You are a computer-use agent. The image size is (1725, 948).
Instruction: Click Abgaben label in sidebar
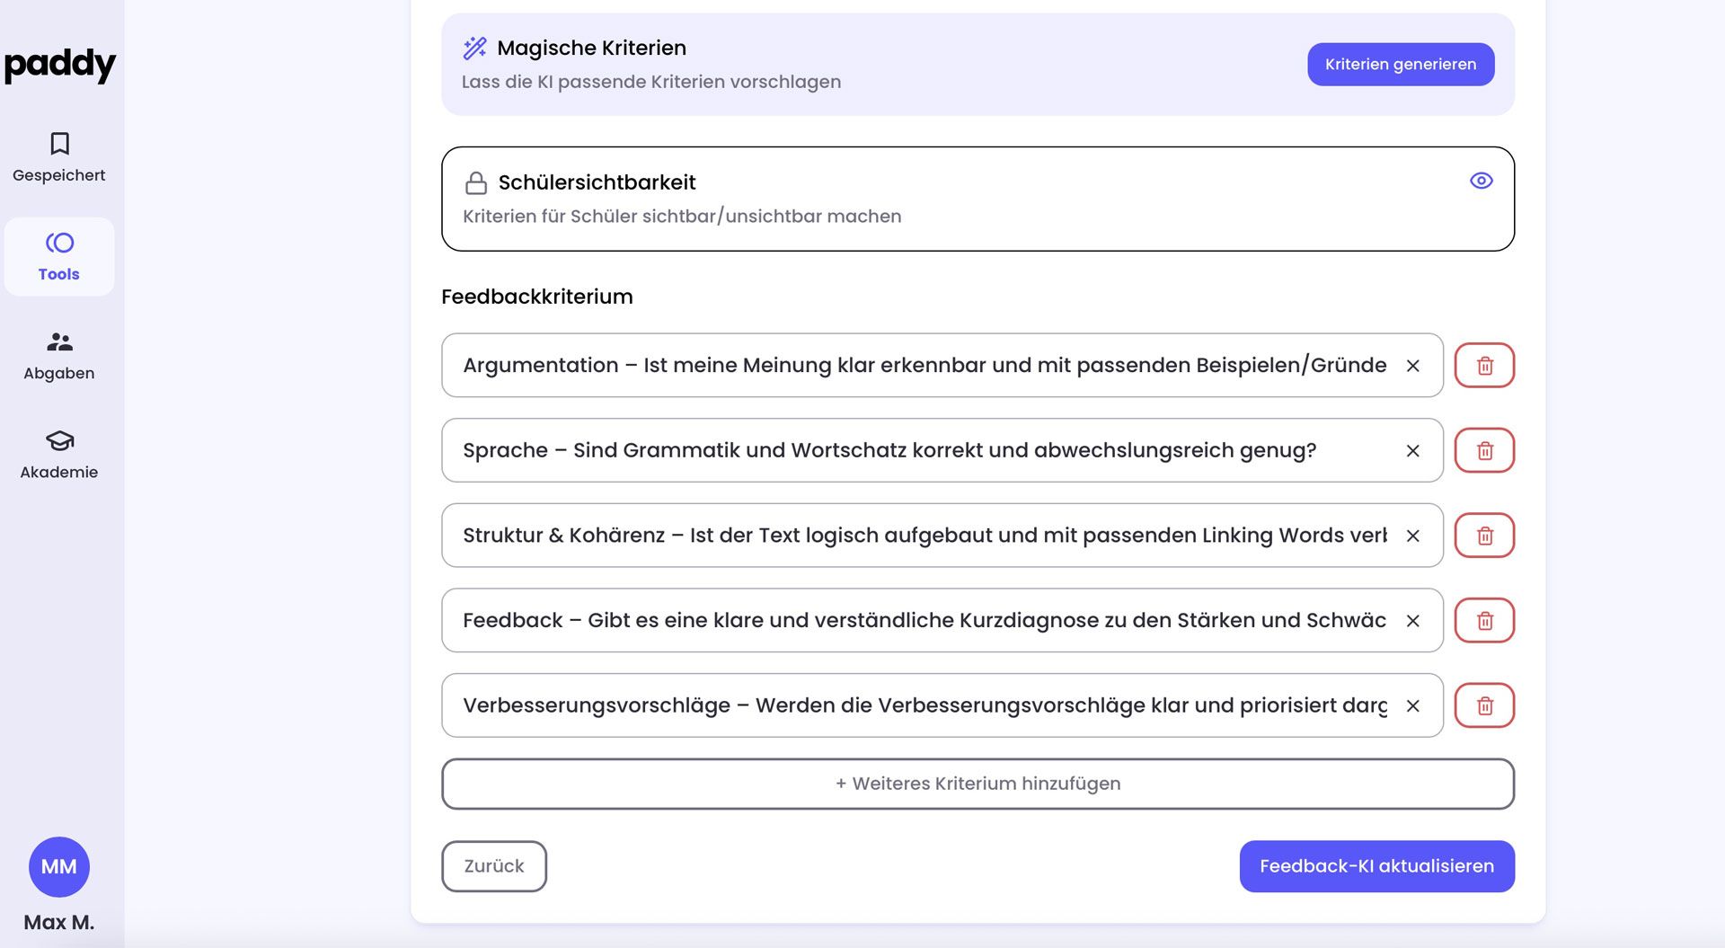(59, 374)
